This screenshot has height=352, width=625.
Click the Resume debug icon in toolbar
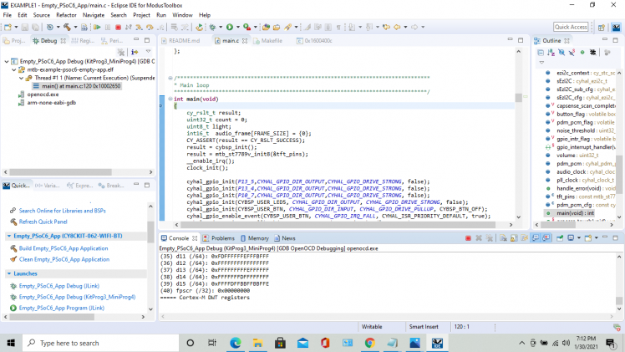tap(98, 27)
